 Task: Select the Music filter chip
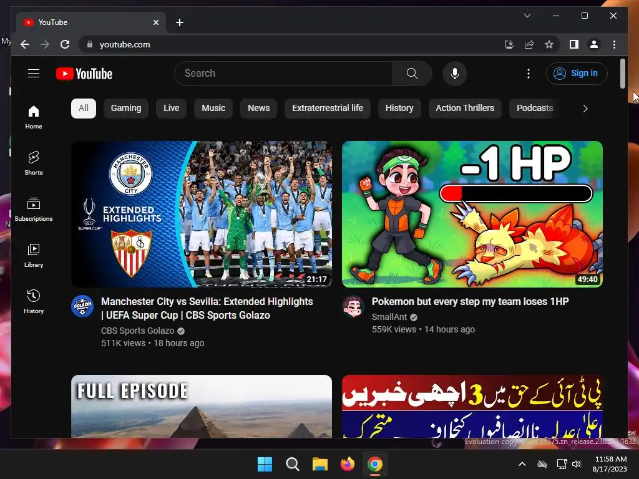[x=213, y=109]
